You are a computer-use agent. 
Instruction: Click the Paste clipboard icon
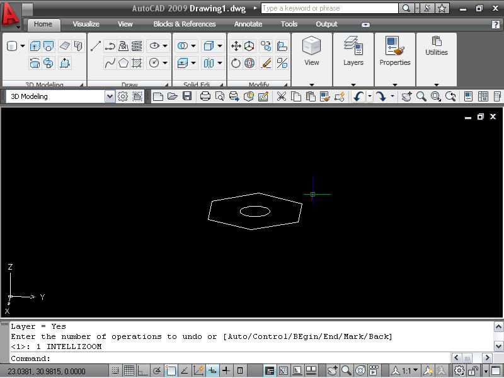coord(311,96)
